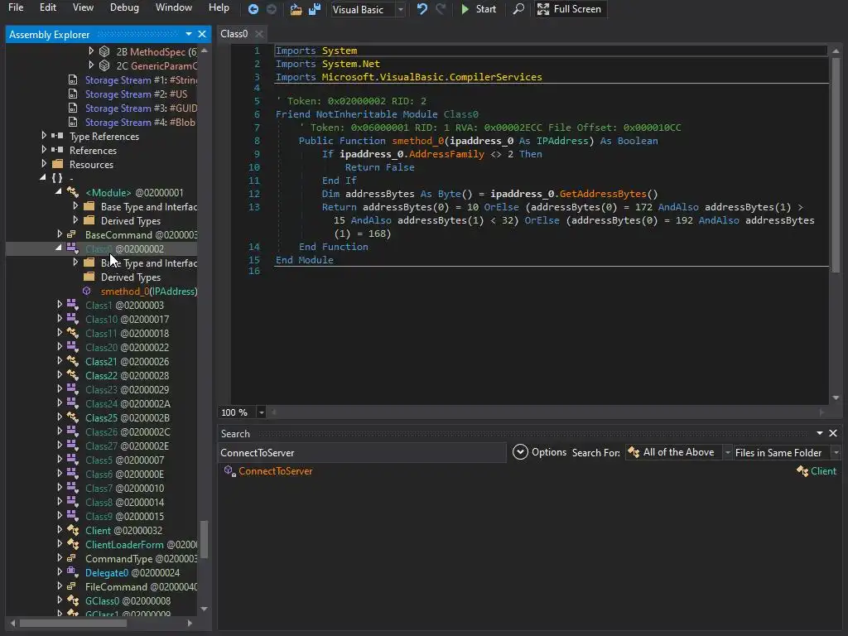The width and height of the screenshot is (848, 636).
Task: Open the Visual Basic language dropdown
Action: click(368, 9)
